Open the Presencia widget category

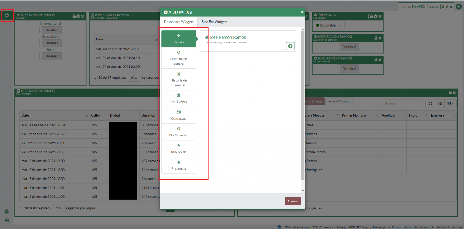click(x=179, y=165)
